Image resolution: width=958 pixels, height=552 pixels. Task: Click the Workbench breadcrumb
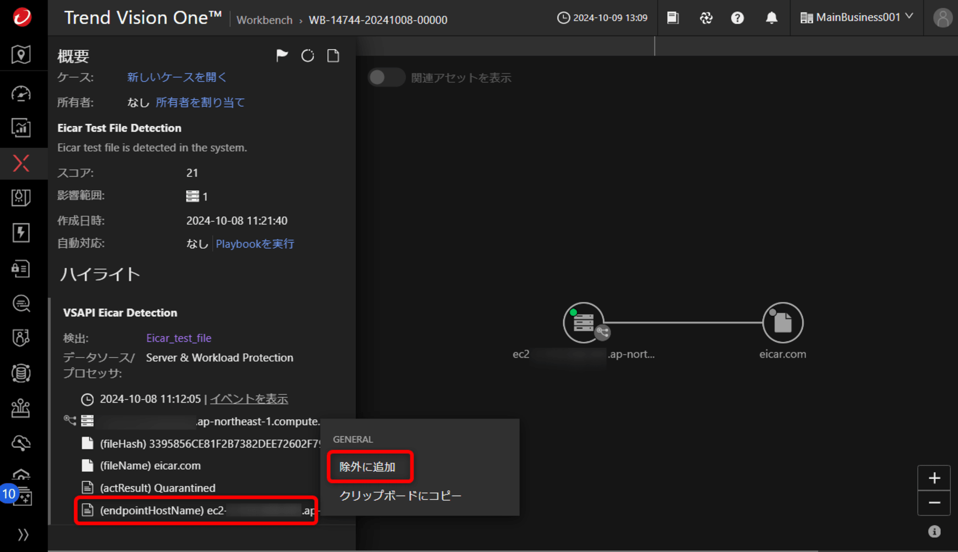tap(264, 20)
